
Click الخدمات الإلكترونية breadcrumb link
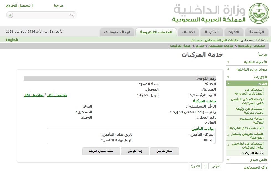point(252,46)
